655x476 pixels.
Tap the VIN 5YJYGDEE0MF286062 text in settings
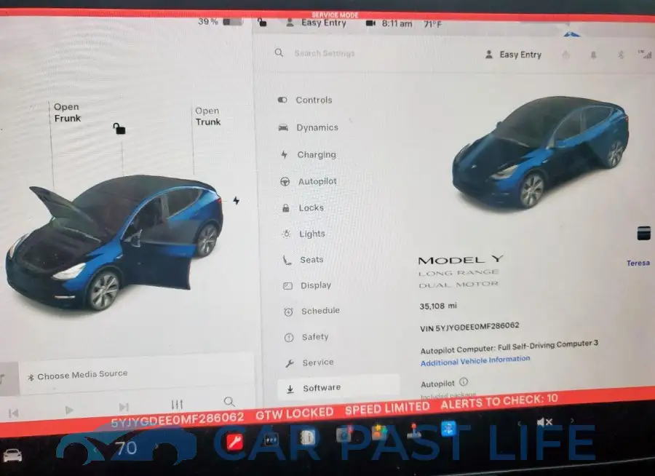point(469,326)
